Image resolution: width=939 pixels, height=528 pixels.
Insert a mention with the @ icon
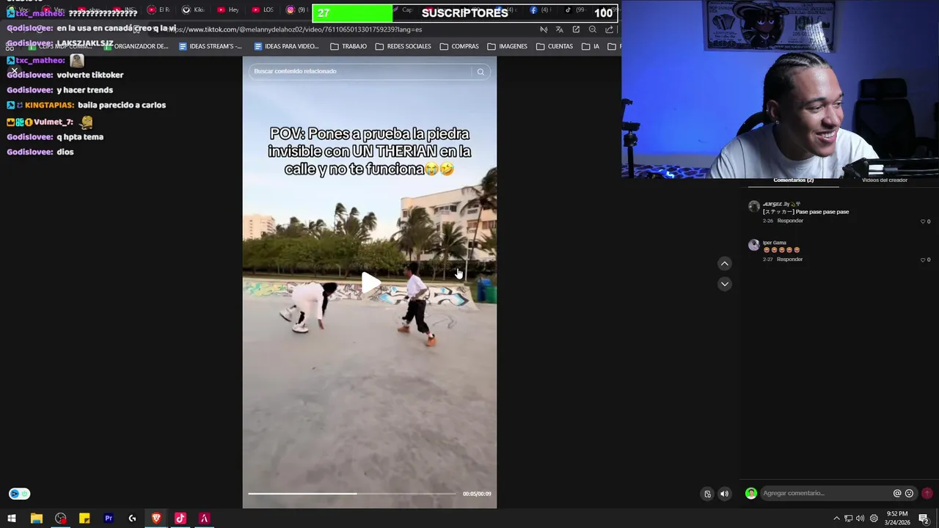(896, 494)
